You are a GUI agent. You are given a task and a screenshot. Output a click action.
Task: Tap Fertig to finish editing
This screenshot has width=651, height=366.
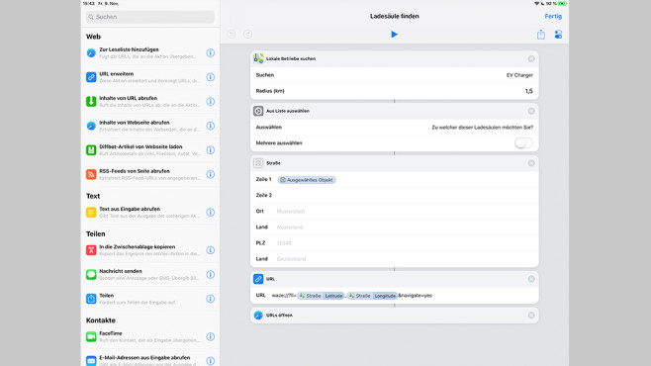553,16
